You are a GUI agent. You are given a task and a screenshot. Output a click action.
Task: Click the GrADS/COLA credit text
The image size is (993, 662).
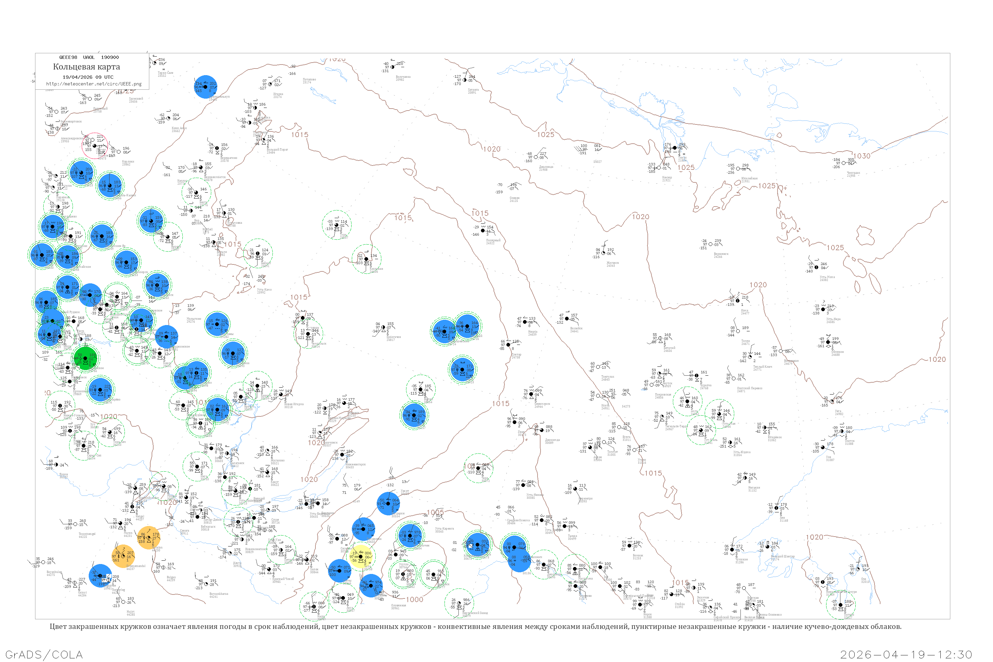(x=44, y=654)
